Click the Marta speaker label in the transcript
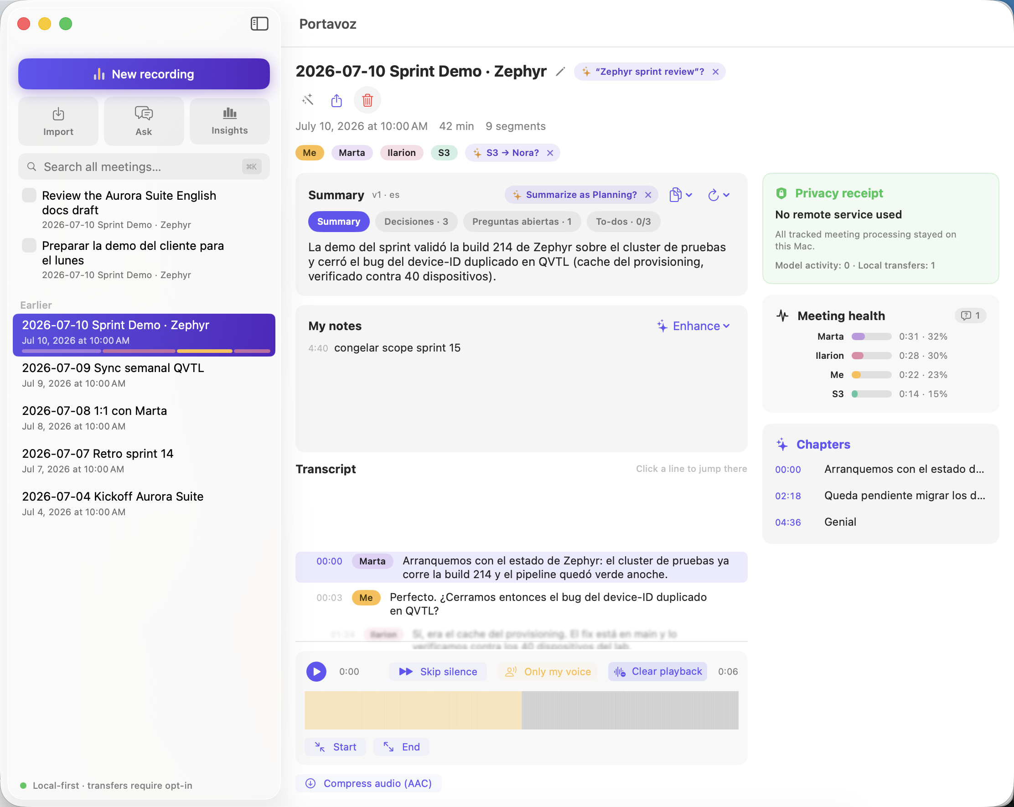The image size is (1014, 807). [x=372, y=561]
